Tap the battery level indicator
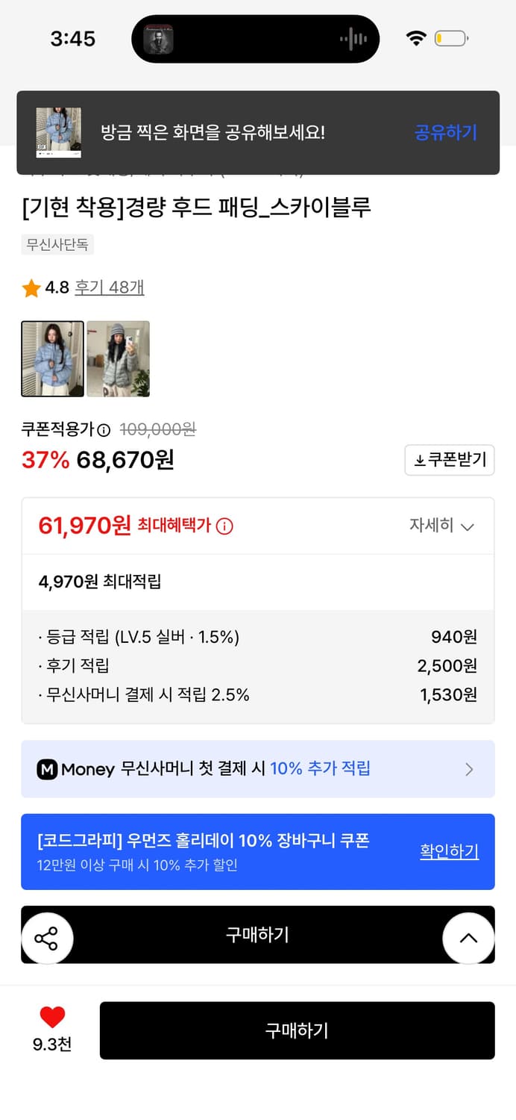Viewport: 516px width, 1120px height. point(450,37)
